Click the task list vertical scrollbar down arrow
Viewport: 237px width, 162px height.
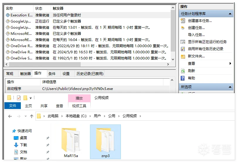pos(173,59)
